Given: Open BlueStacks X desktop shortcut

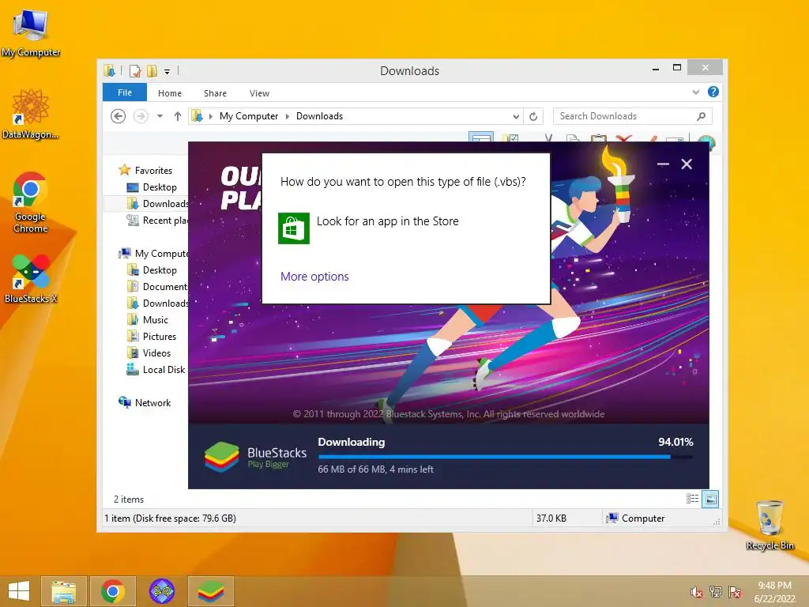Looking at the screenshot, I should click(x=31, y=279).
